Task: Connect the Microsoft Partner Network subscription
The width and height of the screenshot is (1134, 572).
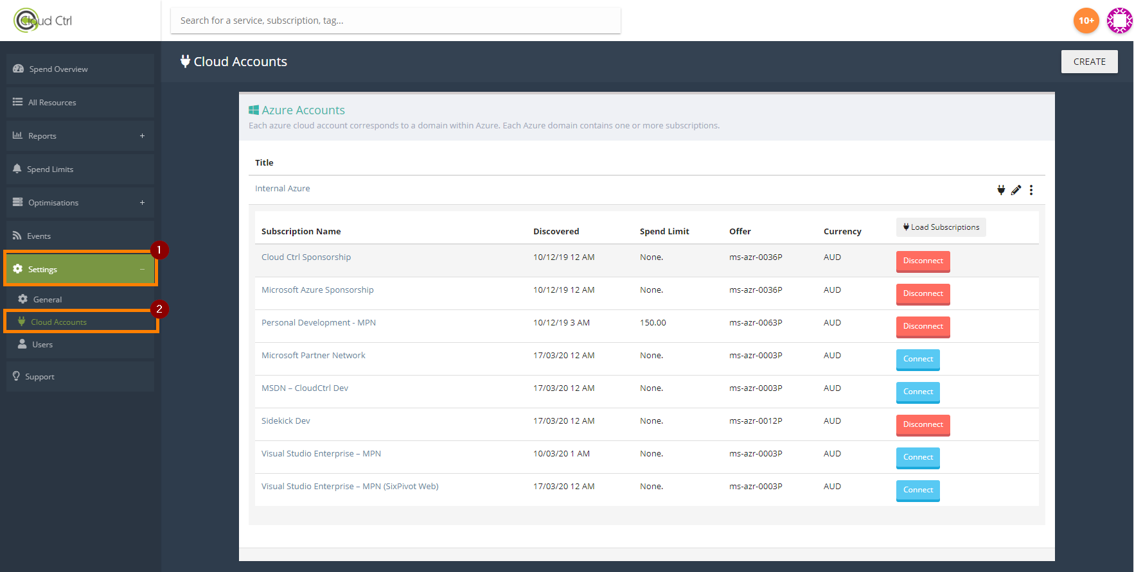Action: point(917,360)
